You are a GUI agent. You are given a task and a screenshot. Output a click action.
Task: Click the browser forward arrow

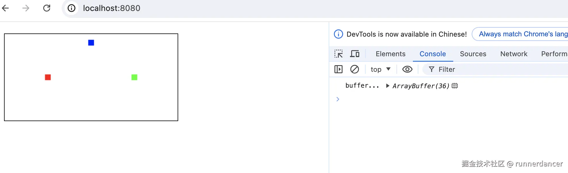pos(26,8)
